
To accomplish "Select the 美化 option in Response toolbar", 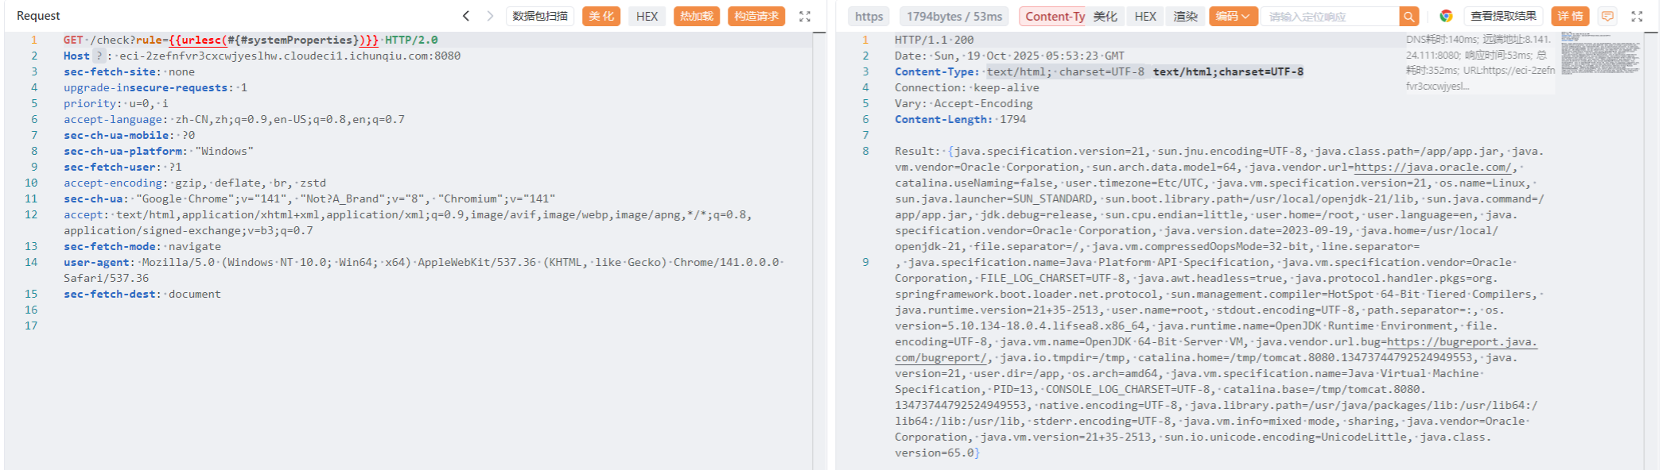I will coord(1105,16).
